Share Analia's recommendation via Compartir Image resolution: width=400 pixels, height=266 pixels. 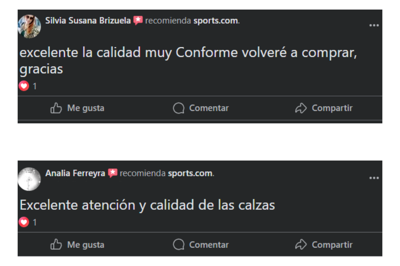[x=324, y=245]
